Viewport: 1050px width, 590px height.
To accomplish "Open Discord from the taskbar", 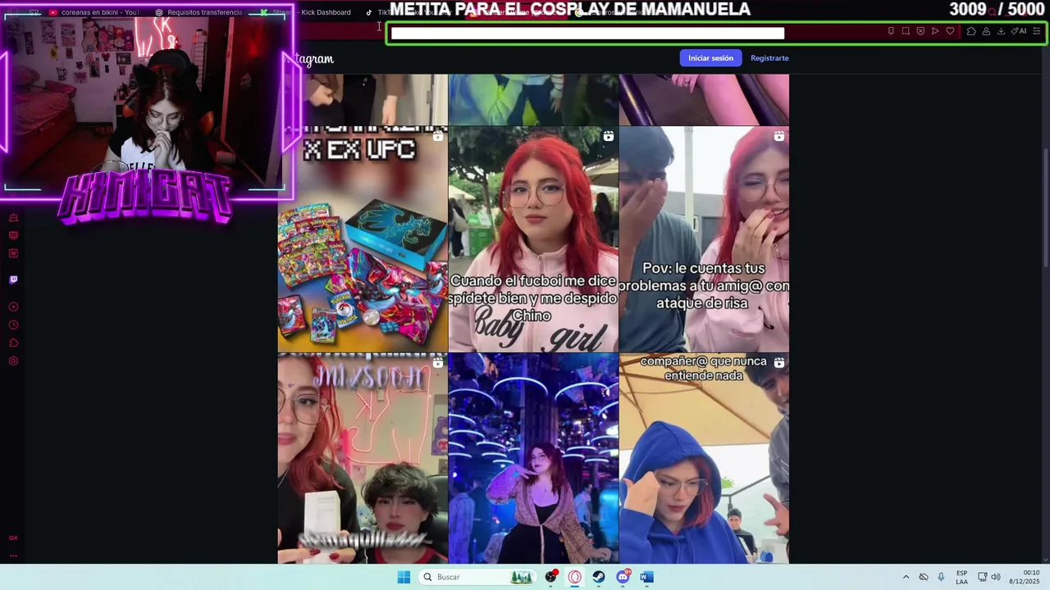I will (x=623, y=577).
